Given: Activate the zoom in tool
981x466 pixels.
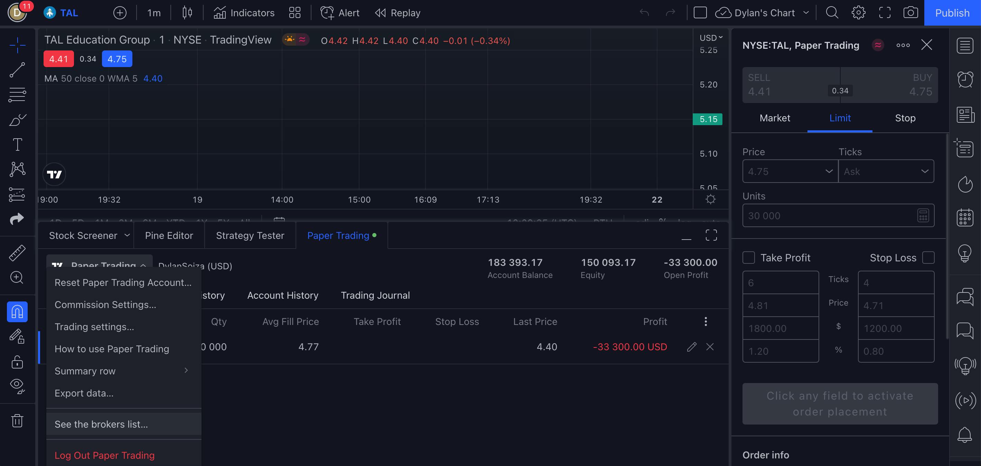Looking at the screenshot, I should (17, 278).
